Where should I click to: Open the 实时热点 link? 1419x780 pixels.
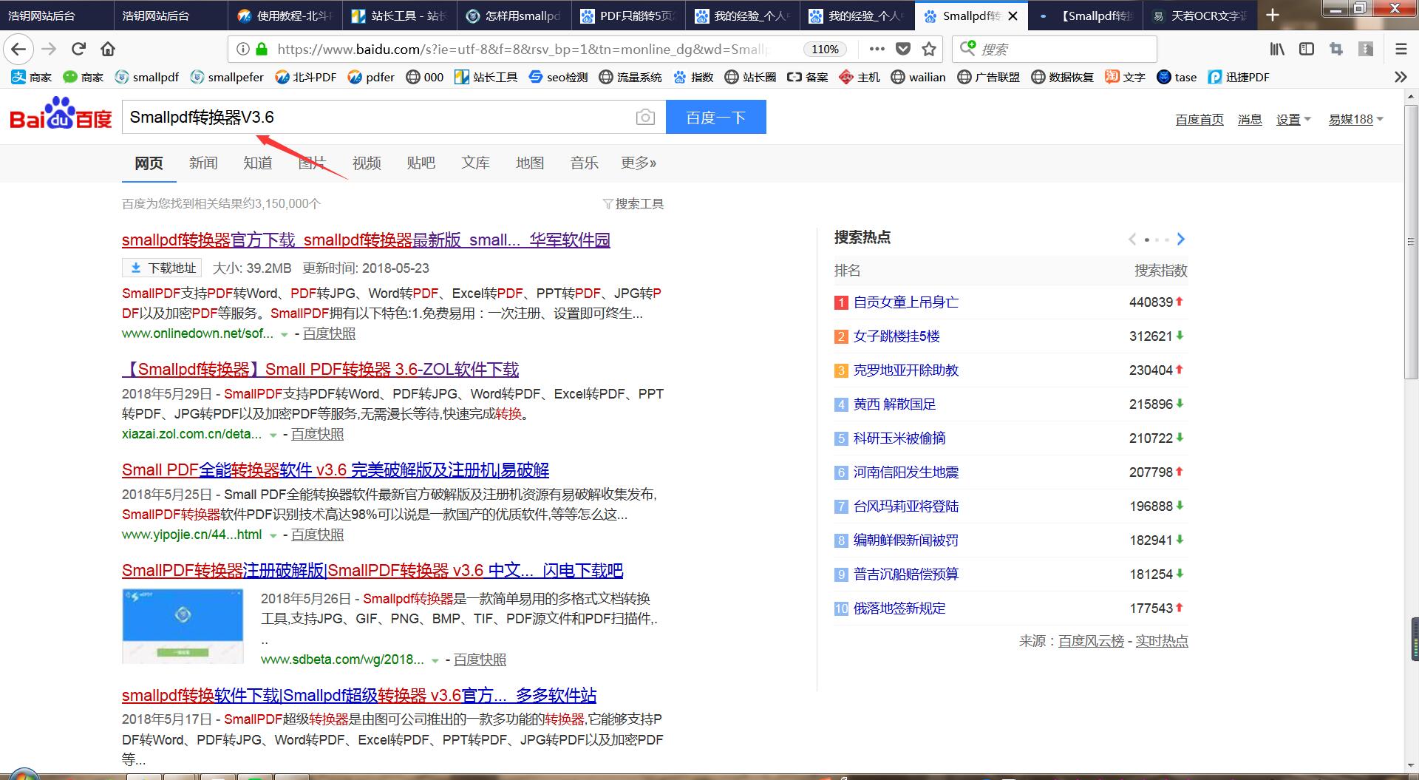point(1162,642)
